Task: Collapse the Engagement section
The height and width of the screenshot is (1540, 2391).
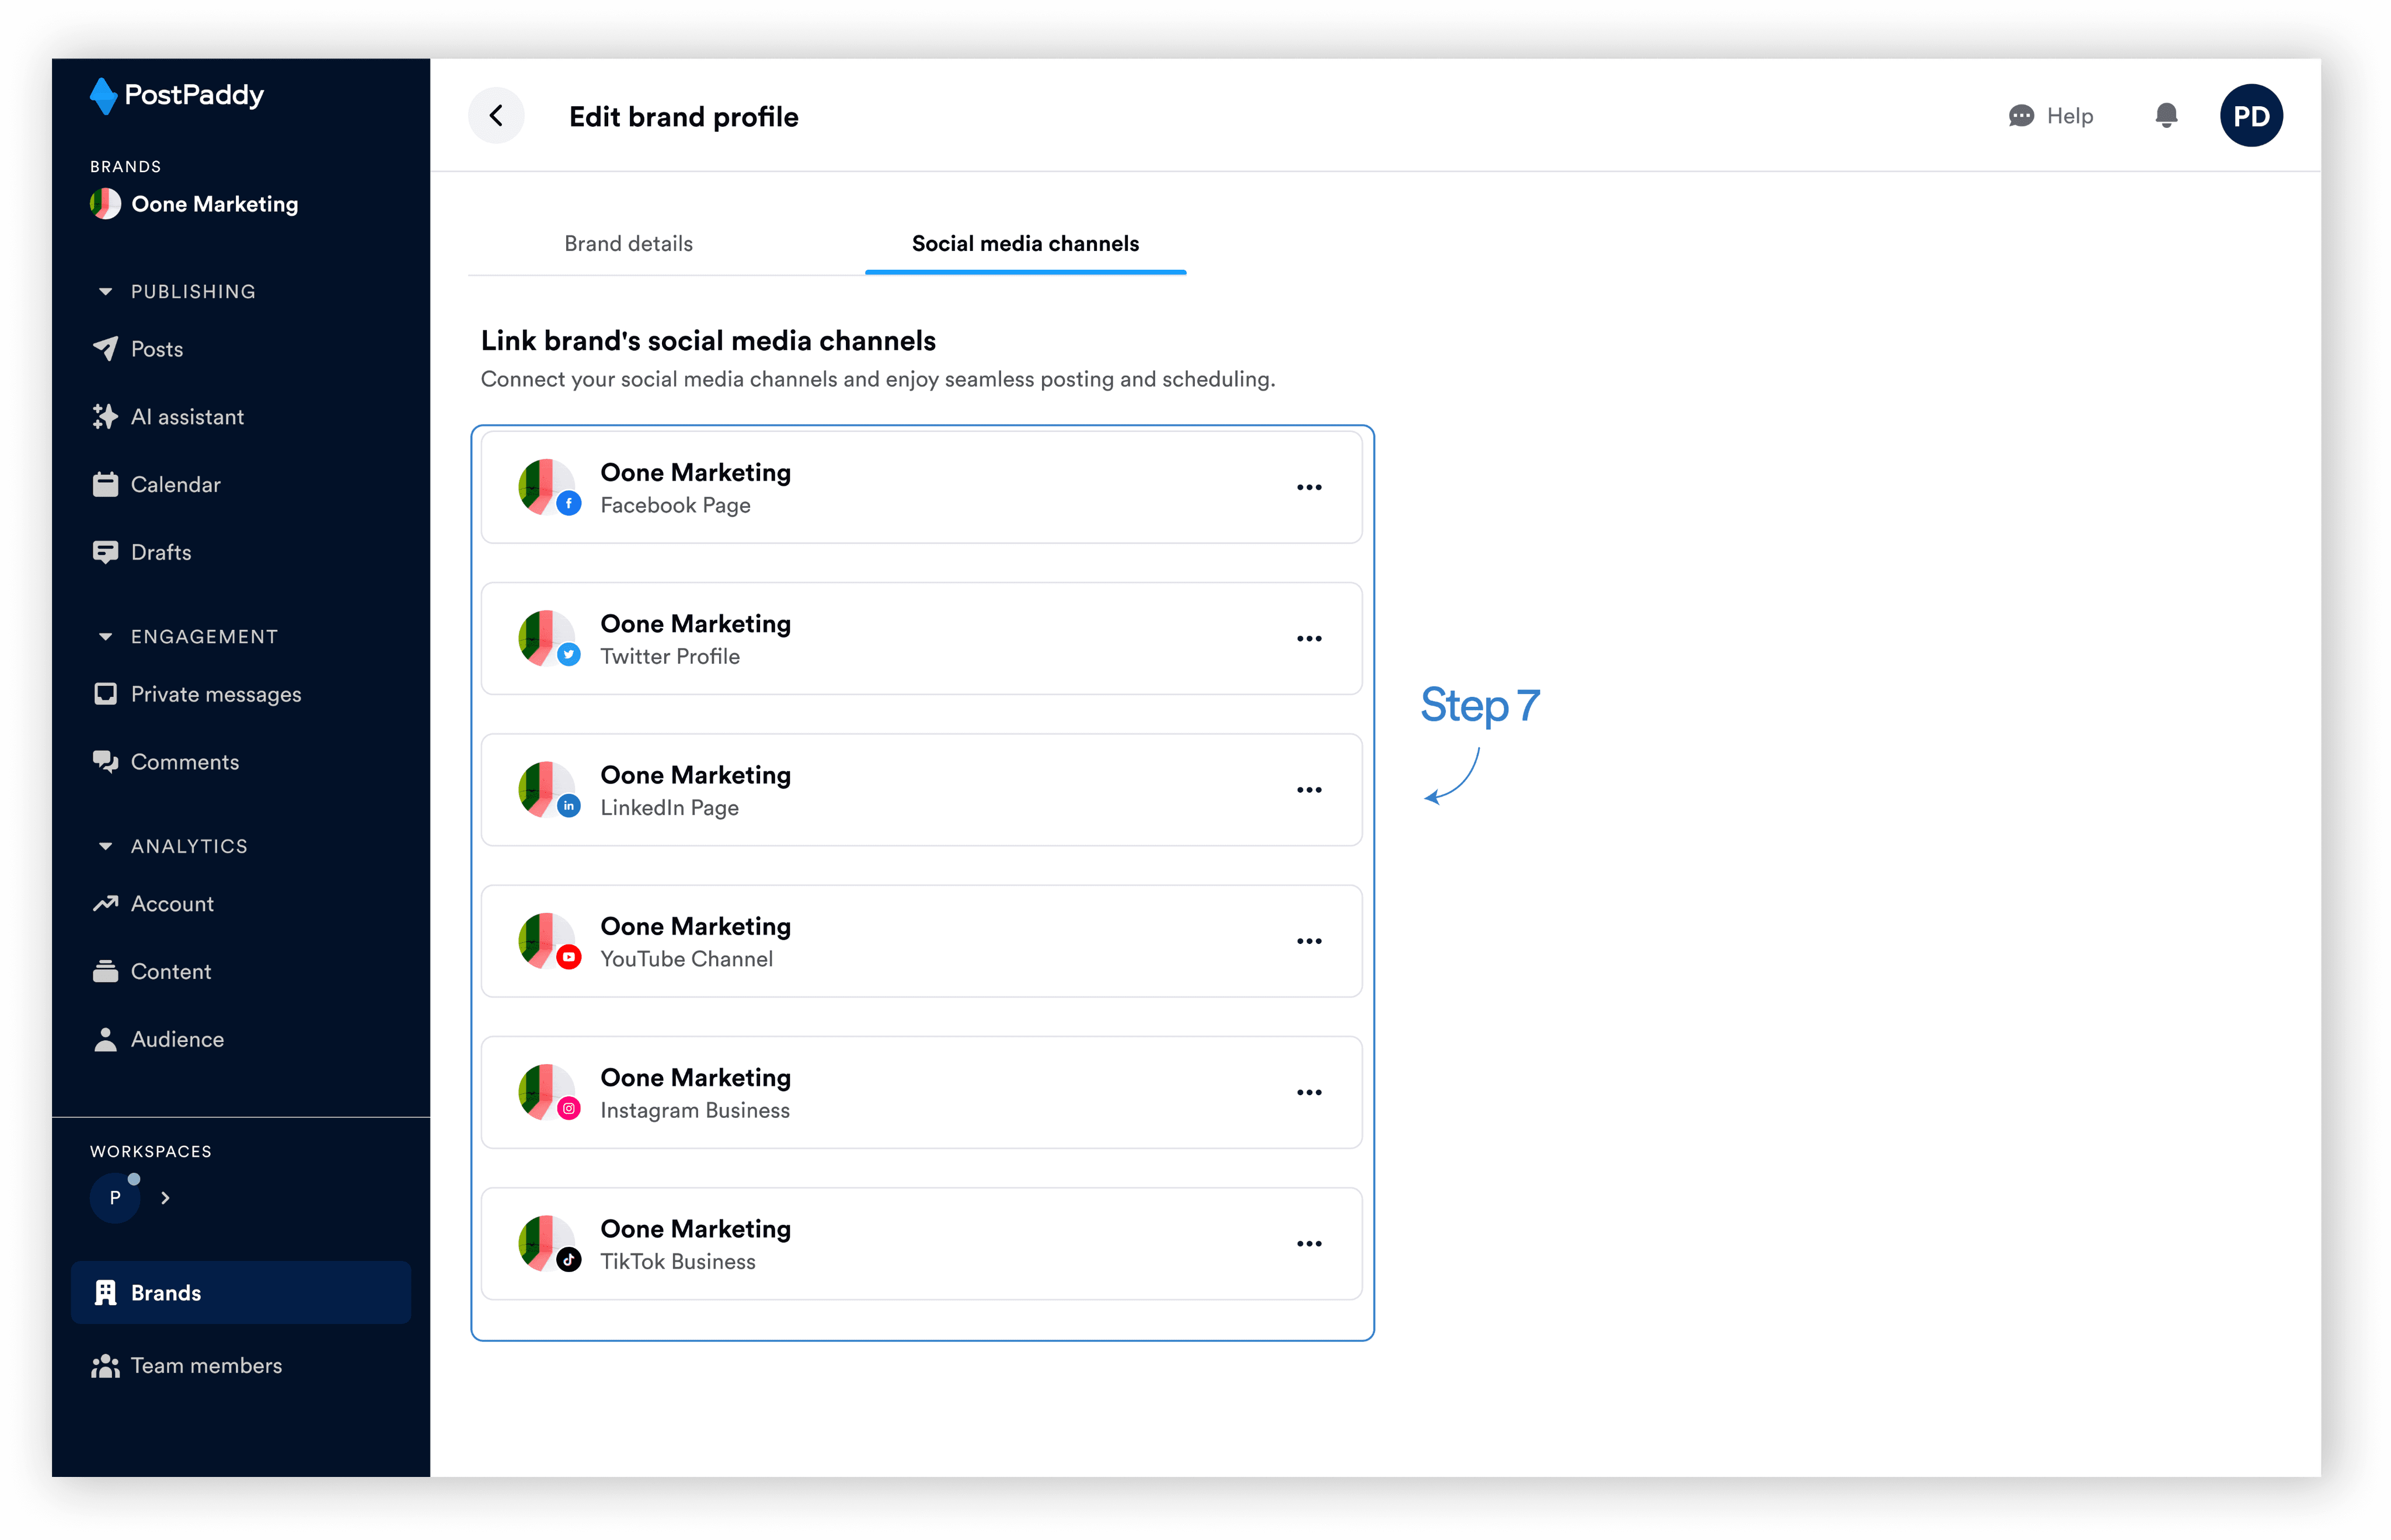Action: click(106, 637)
